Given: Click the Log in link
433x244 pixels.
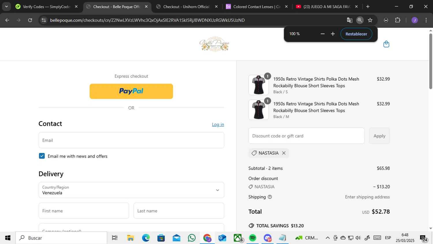Looking at the screenshot, I should [218, 124].
